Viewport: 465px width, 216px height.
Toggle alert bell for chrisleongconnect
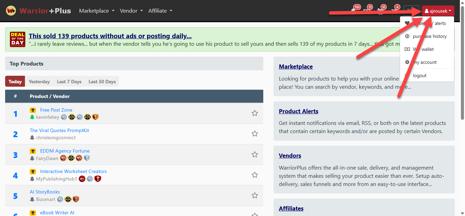click(x=32, y=138)
